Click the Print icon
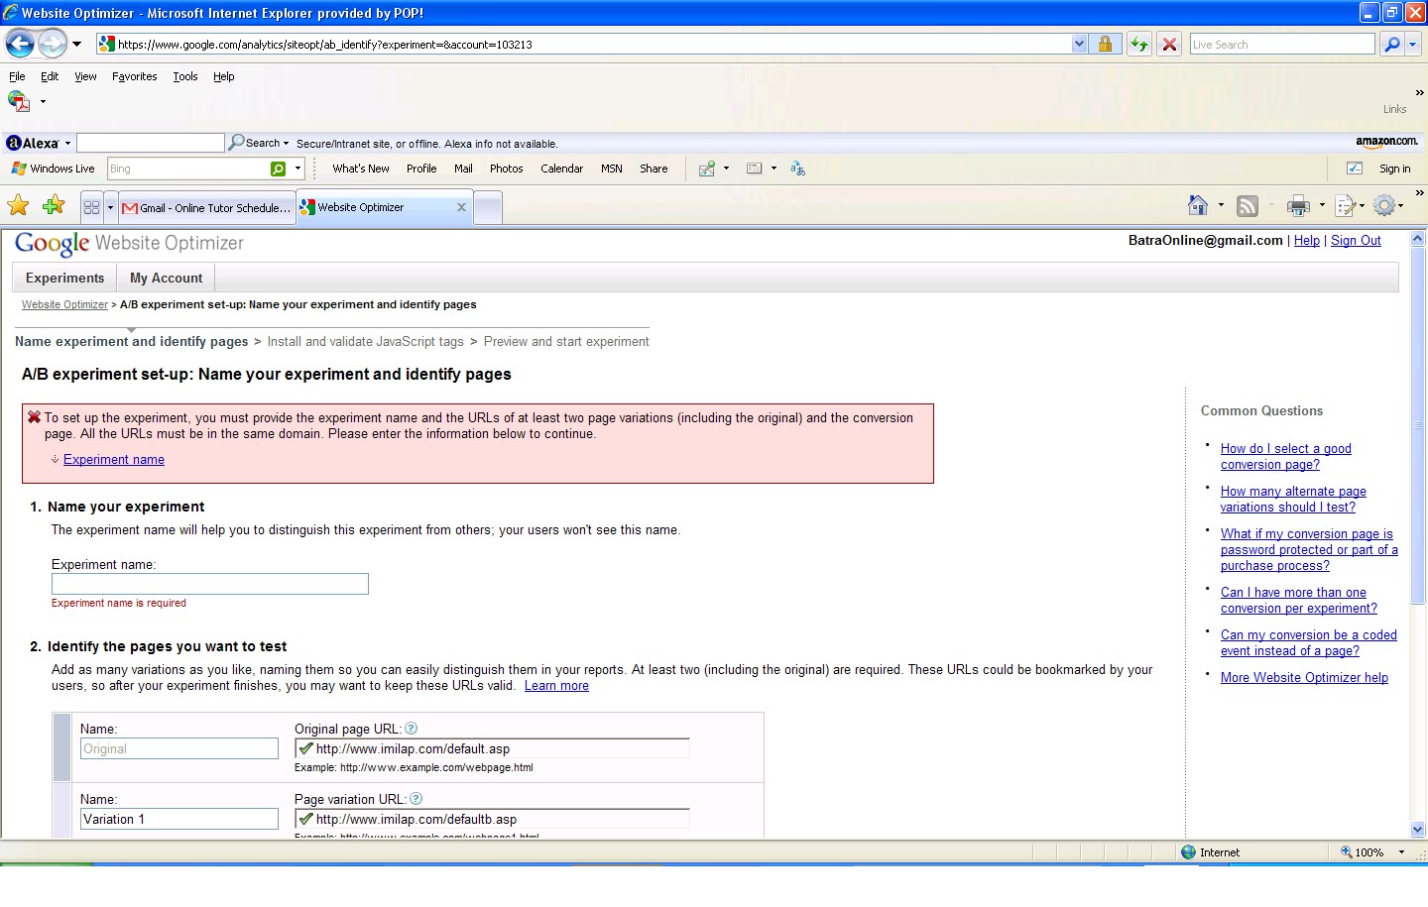 click(x=1297, y=205)
